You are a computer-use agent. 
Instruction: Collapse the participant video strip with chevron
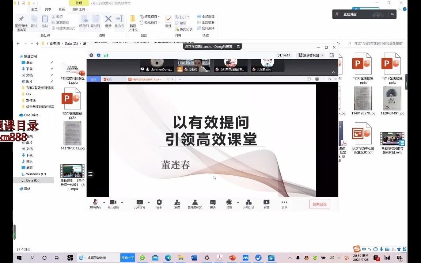tap(333, 72)
